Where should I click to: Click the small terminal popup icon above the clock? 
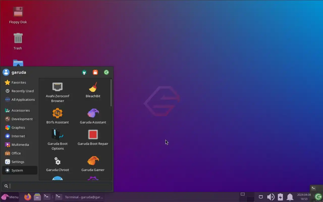pos(314,188)
